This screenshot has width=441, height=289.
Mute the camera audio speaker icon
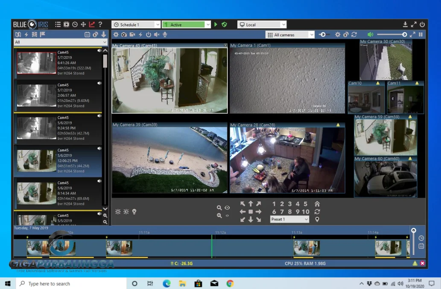coord(157,35)
